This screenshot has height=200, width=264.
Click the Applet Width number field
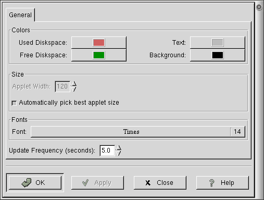click(x=62, y=86)
